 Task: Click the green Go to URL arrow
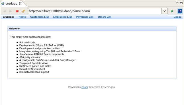click(172, 11)
